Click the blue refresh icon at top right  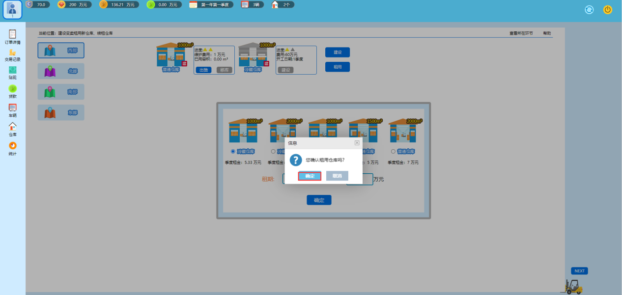point(589,10)
